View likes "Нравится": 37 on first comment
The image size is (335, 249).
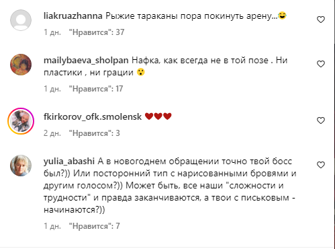coord(97,32)
